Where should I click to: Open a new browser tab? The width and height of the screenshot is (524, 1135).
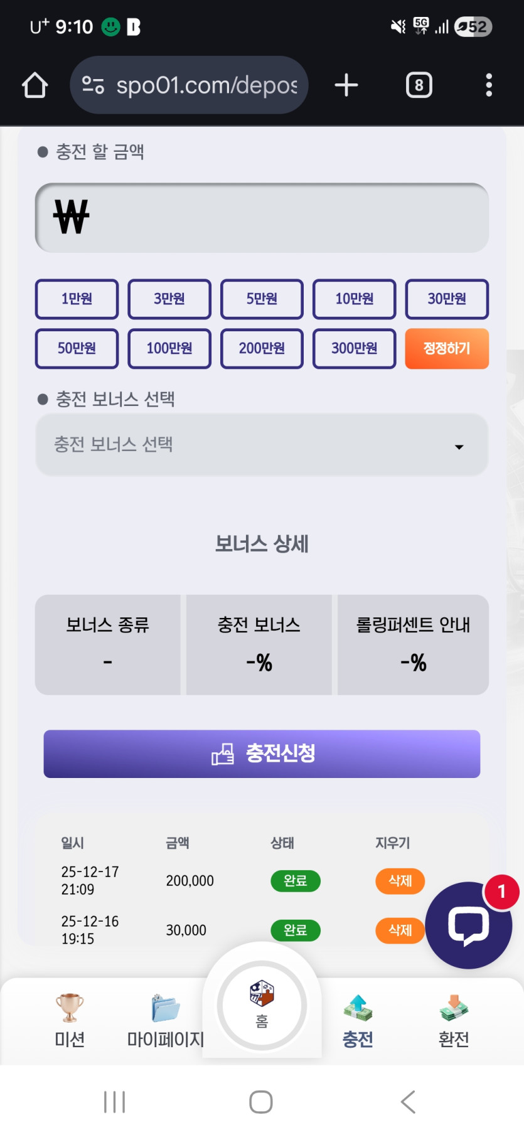[346, 85]
